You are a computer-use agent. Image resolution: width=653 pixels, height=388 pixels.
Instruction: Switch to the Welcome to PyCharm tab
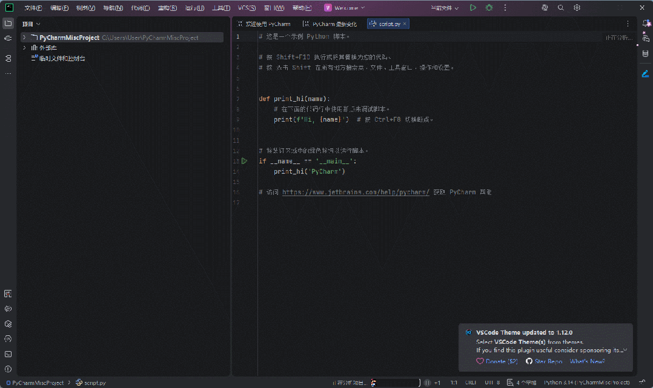point(264,24)
